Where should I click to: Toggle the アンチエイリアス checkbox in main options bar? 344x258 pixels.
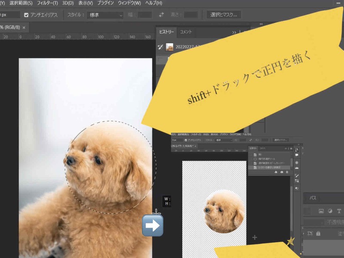[x=27, y=15]
